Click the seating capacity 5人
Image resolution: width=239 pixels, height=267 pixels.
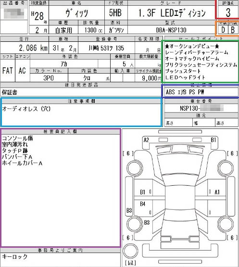[128, 64]
